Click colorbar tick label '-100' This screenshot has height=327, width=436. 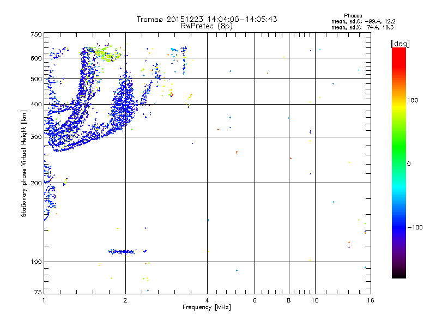[415, 227]
